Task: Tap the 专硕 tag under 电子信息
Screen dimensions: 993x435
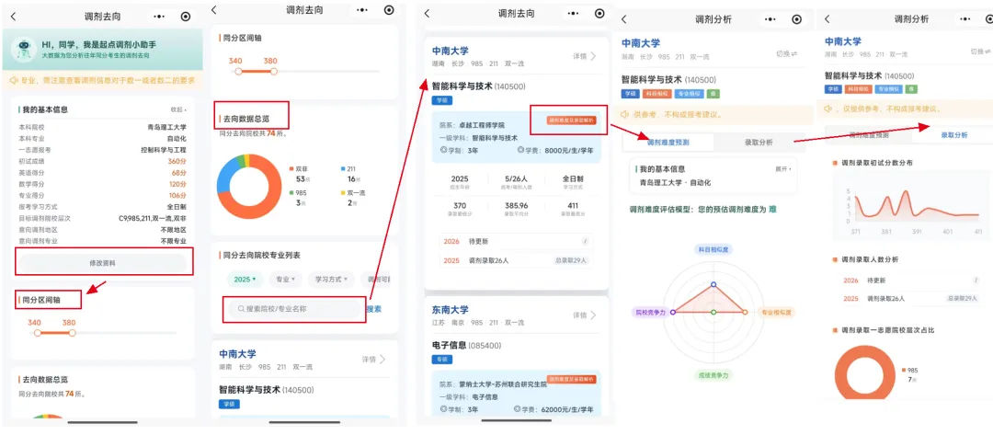Action: 440,359
